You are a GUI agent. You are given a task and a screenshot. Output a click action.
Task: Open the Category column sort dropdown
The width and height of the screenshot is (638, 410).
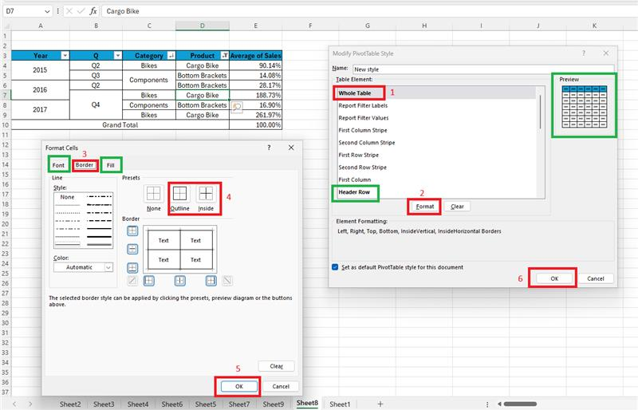171,55
